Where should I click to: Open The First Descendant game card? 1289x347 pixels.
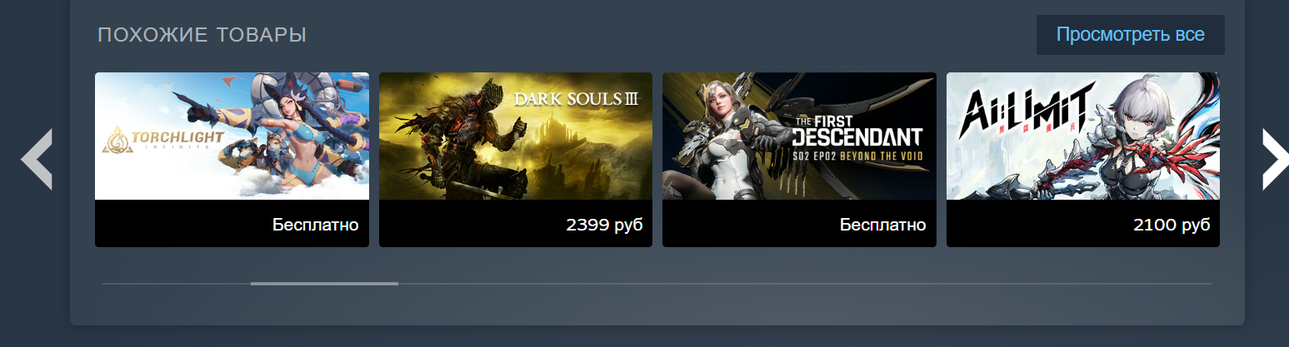(799, 160)
